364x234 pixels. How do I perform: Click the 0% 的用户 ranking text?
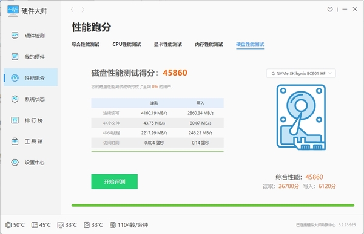[162, 87]
